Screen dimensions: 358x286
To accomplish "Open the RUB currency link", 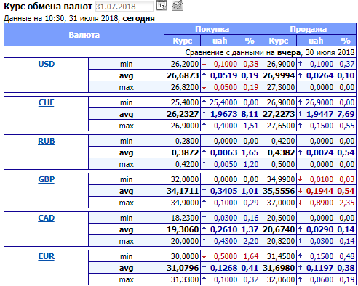I will tap(47, 141).
